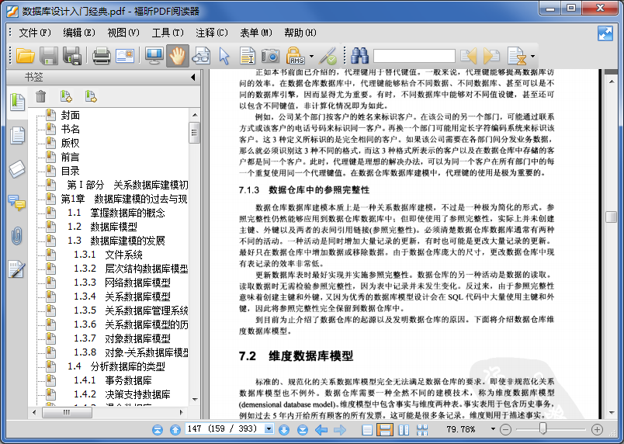The height and width of the screenshot is (444, 624).
Task: Open the zoom percentage dropdown
Action: point(493,429)
